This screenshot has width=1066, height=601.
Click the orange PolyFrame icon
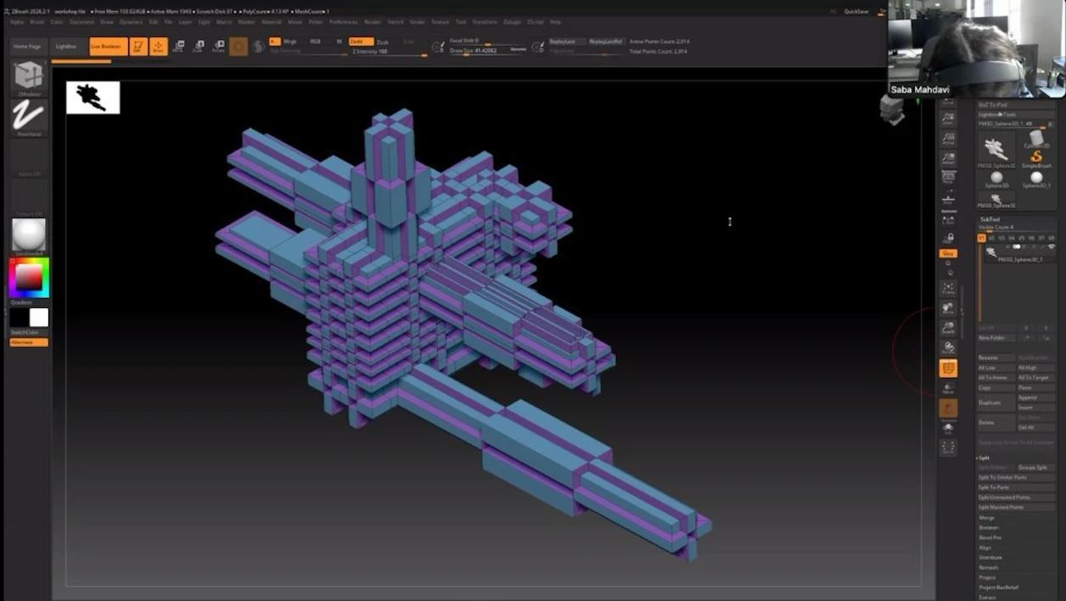coord(948,368)
